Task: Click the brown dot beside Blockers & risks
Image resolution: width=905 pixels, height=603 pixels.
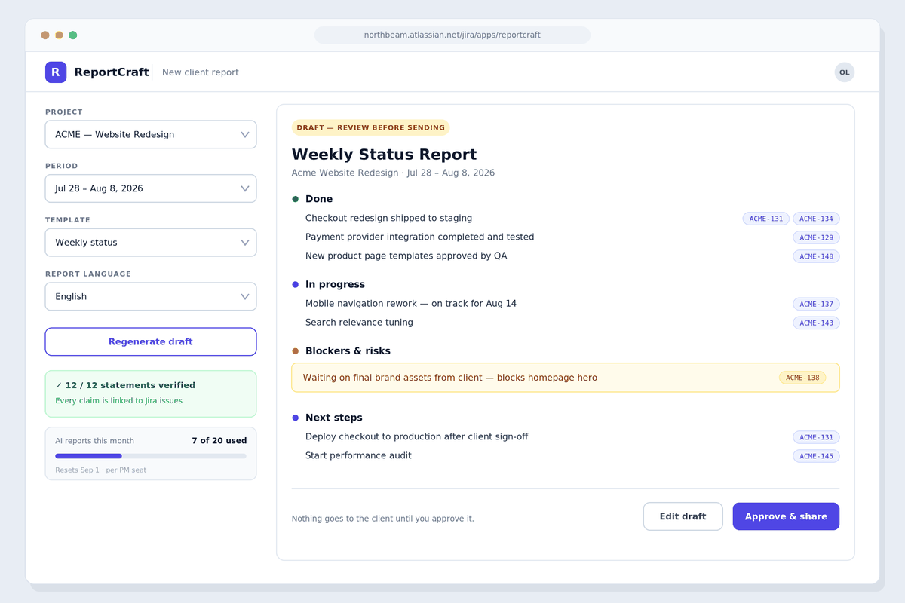Action: tap(296, 350)
